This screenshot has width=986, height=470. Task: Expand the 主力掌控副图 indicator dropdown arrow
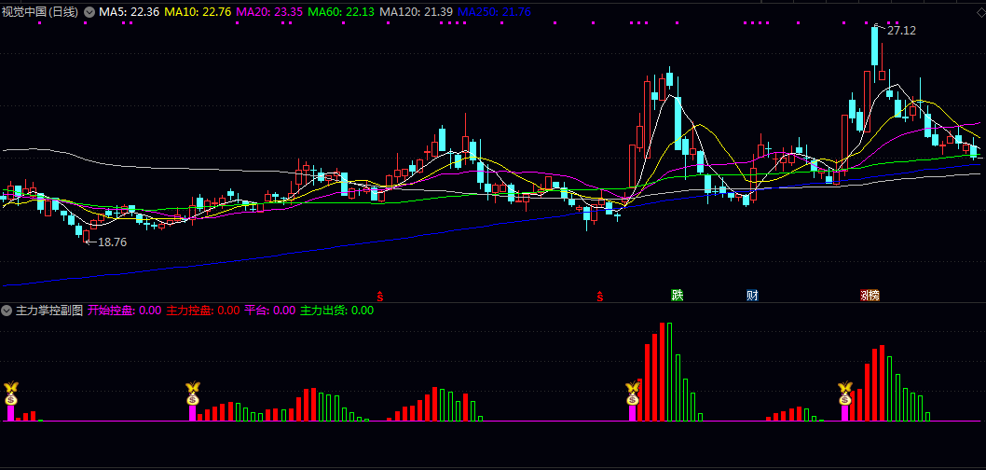(x=7, y=311)
